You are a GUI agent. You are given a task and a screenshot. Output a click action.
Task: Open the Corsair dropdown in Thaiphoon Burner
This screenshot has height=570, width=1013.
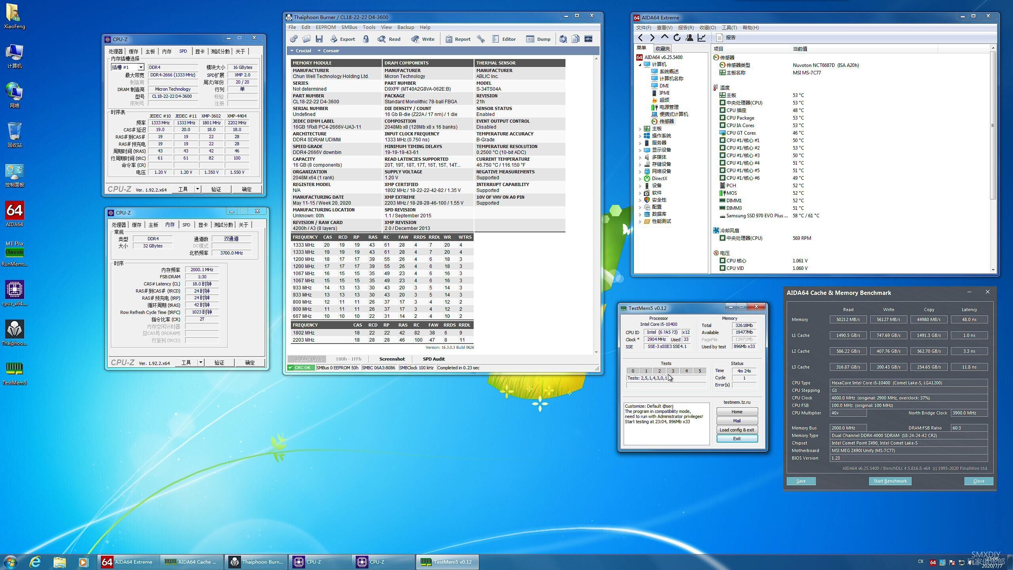pyautogui.click(x=328, y=51)
